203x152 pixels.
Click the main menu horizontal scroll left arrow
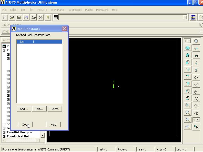(4, 140)
